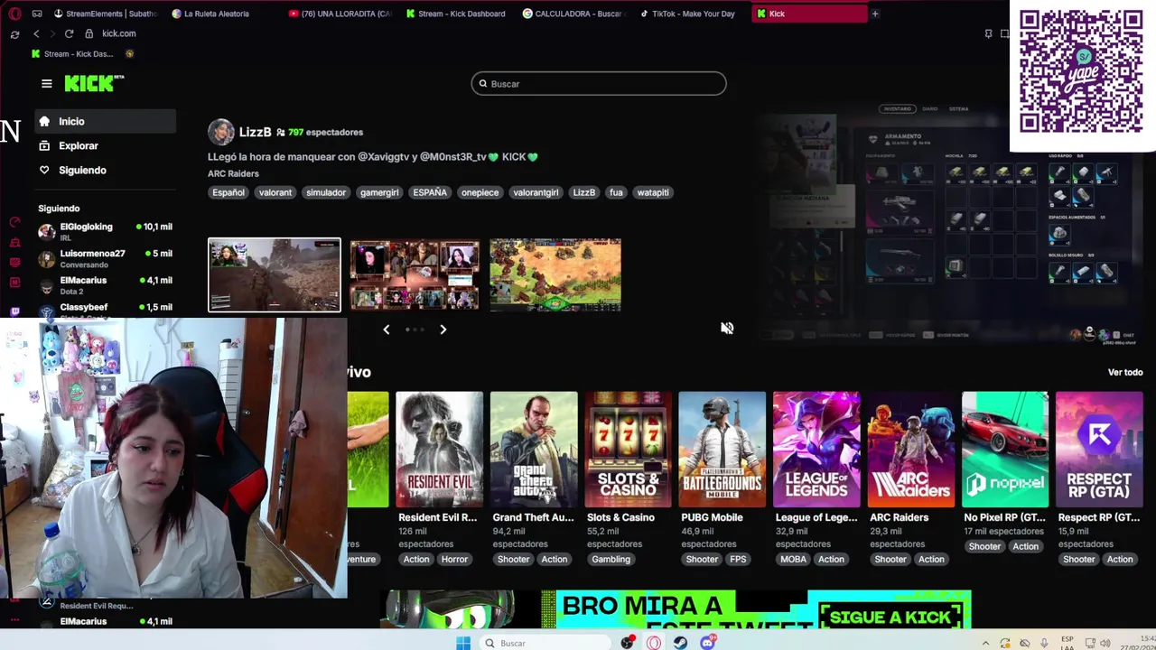Select the gamergirl tag

tap(379, 192)
